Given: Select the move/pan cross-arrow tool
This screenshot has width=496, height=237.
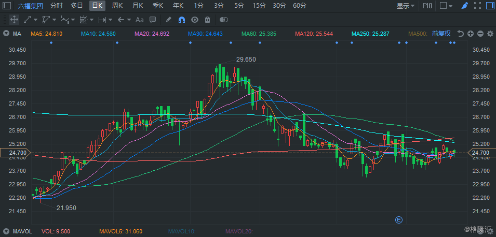Looking at the screenshot, I should coord(14,20).
